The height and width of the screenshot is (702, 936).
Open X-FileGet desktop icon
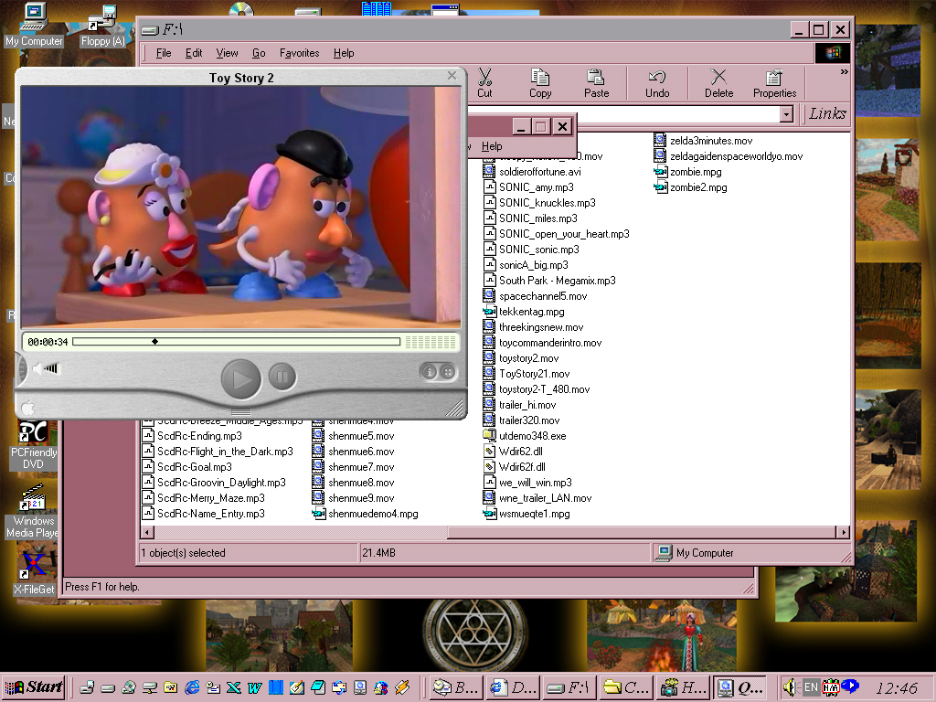click(34, 573)
